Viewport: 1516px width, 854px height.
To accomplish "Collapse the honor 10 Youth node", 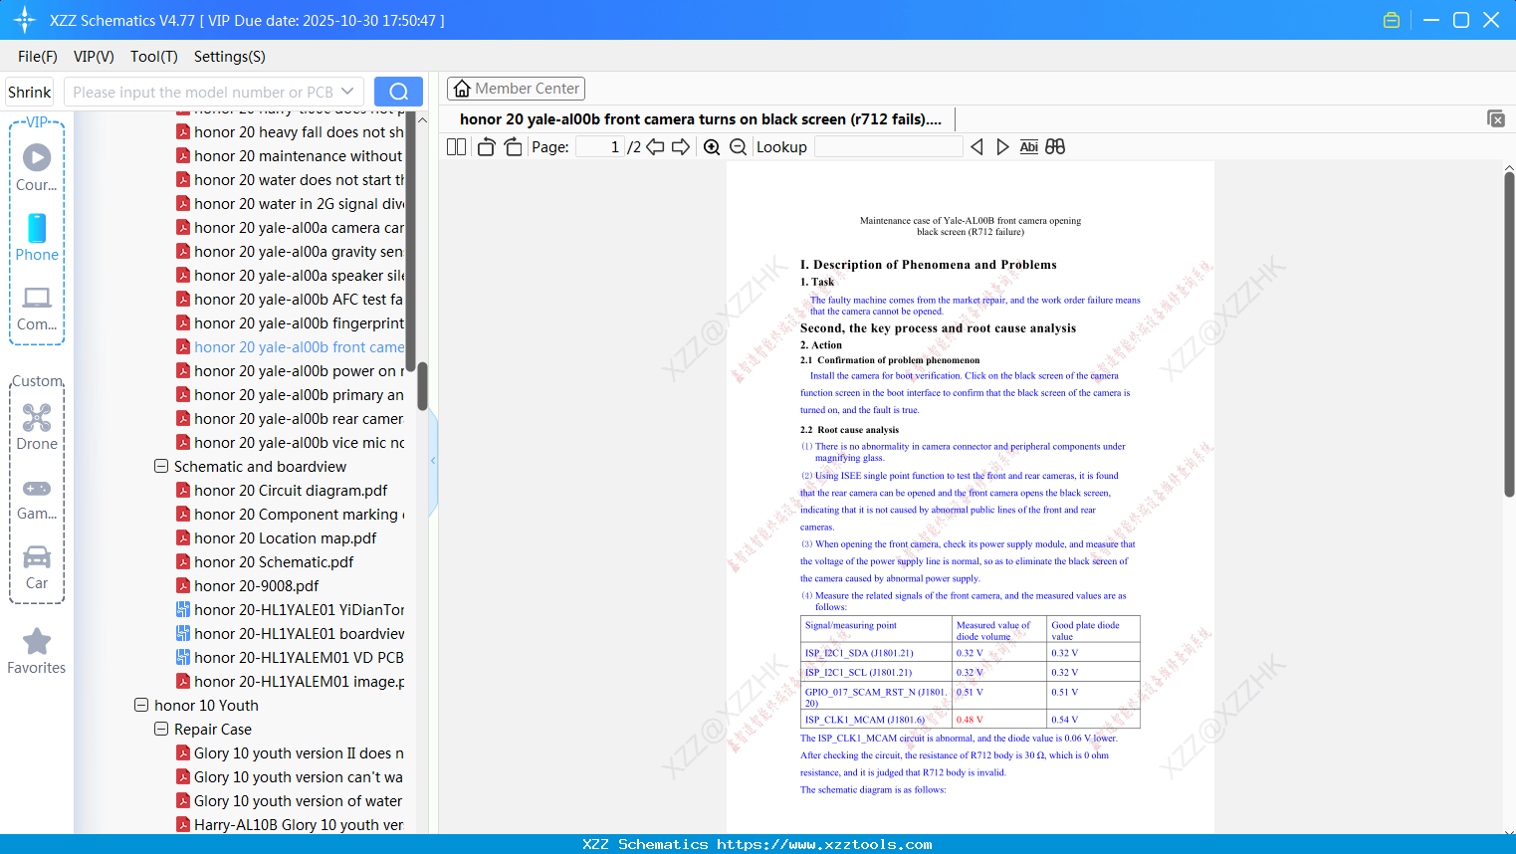I will click(x=141, y=705).
